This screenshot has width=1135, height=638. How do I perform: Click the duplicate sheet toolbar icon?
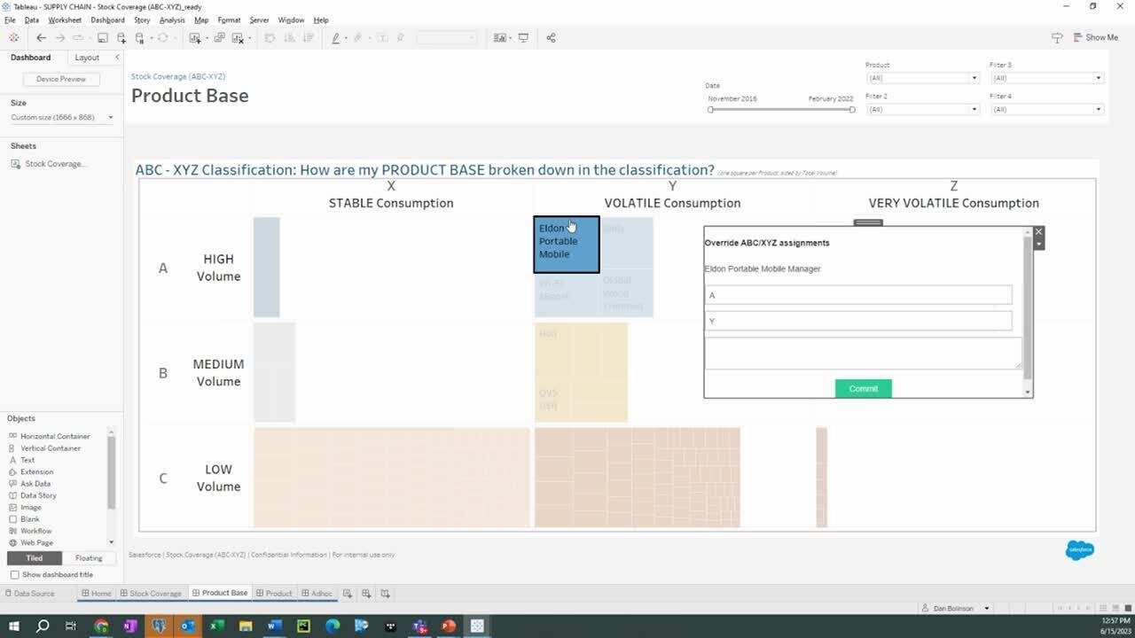pos(220,37)
